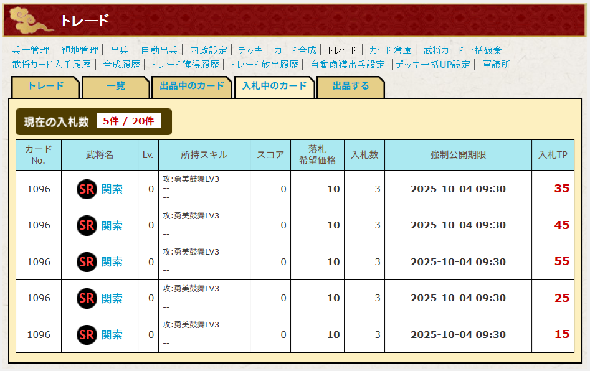The width and height of the screenshot is (590, 371).
Task: Go to the 軍議所 page
Action: click(x=496, y=65)
